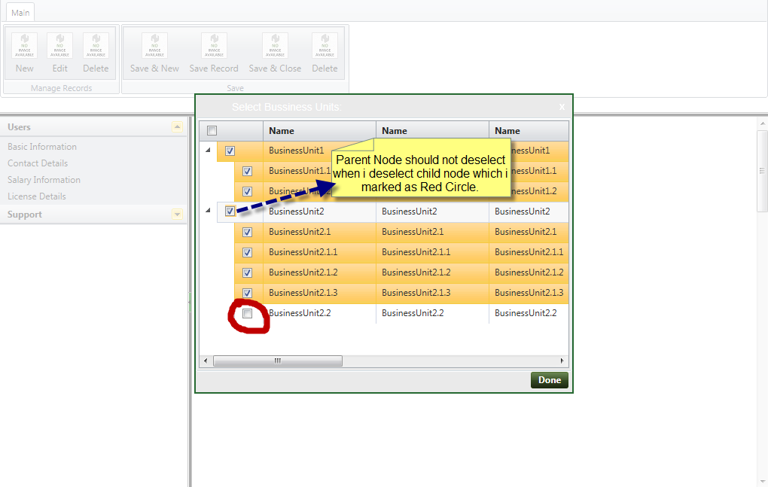Select the BusinessUnit2.1.3 cell in third column

tap(529, 294)
